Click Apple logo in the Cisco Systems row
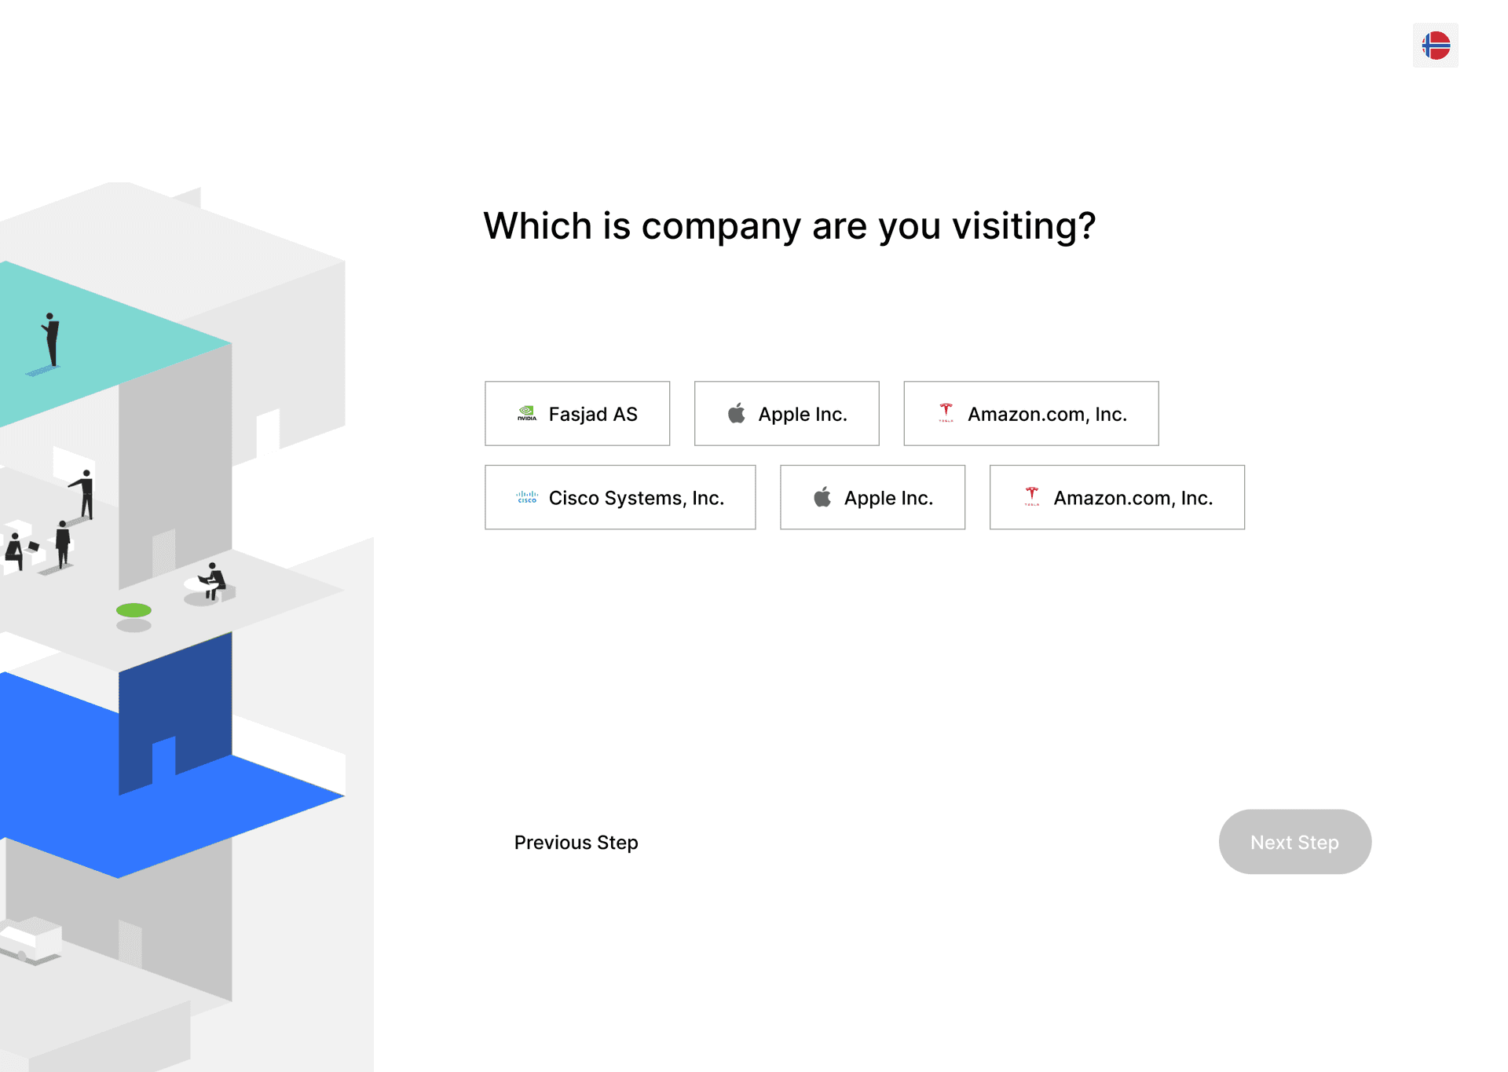The width and height of the screenshot is (1508, 1072). [x=822, y=497]
